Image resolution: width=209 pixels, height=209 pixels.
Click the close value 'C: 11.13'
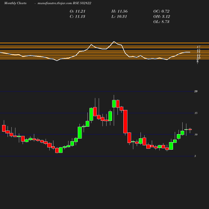pos(77,17)
